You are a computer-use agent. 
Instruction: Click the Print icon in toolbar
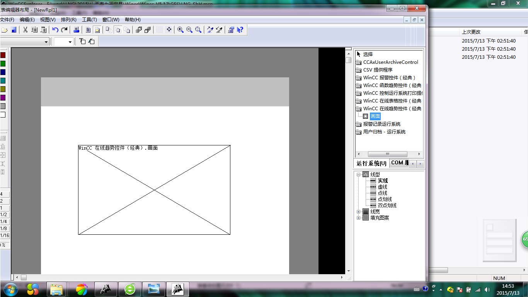coord(77,30)
